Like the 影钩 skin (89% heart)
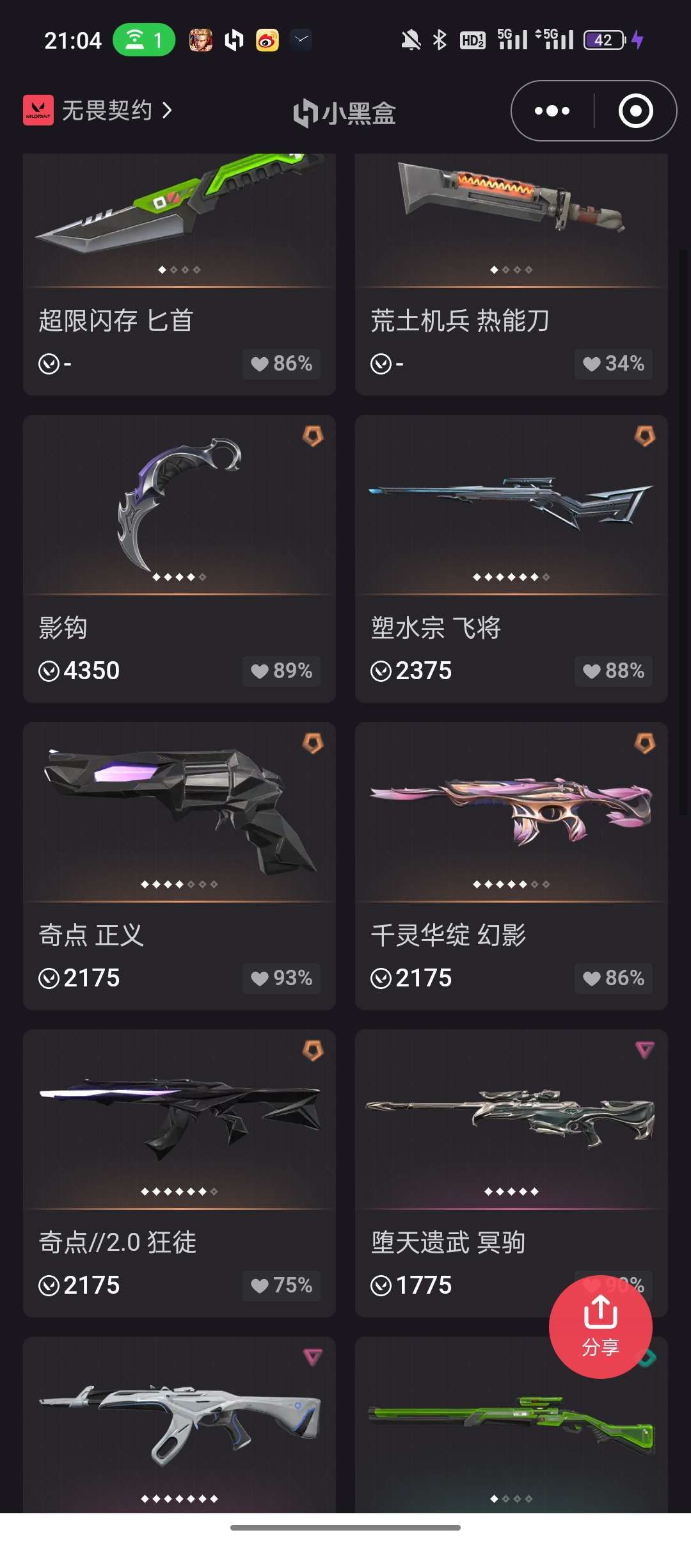This screenshot has width=691, height=1544. [x=282, y=671]
